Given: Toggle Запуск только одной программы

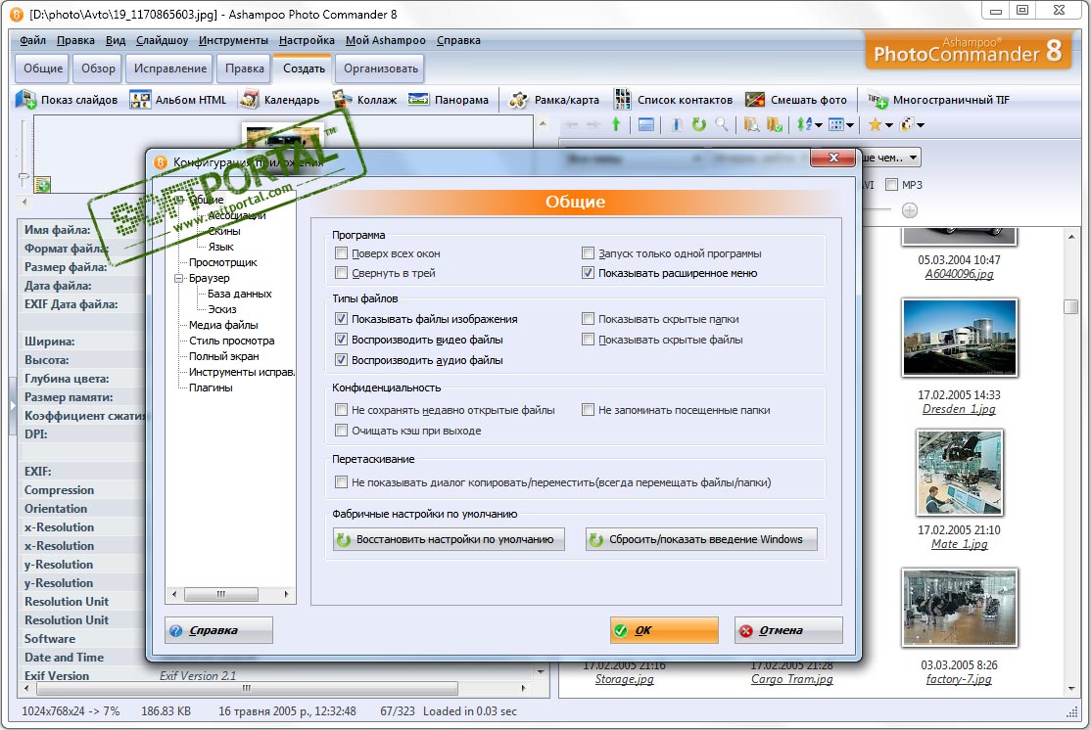Looking at the screenshot, I should (588, 253).
